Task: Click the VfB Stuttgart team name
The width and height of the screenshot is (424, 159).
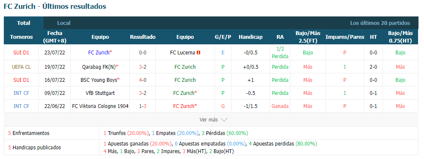Action: point(100,93)
